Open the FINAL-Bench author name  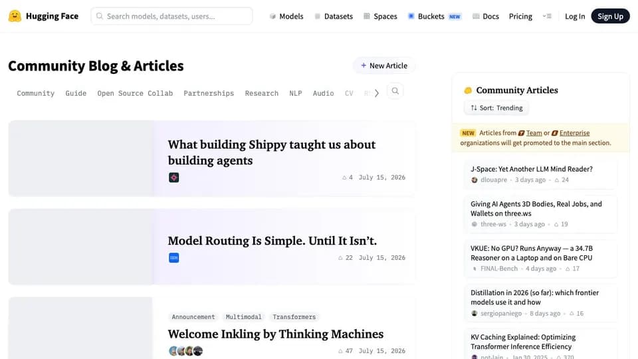(x=499, y=269)
